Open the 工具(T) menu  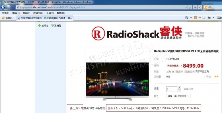click(x=50, y=13)
